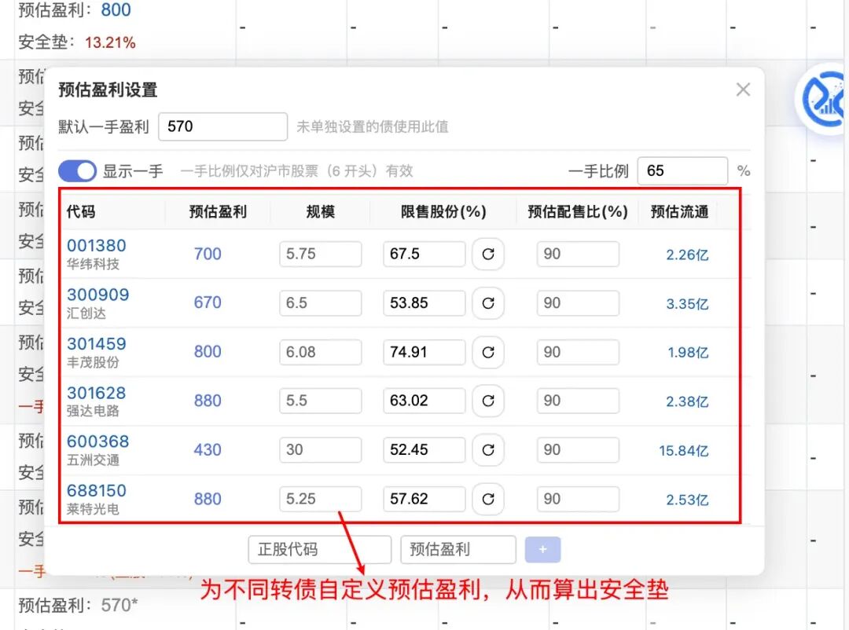
Task: Edit 规模 field 5.5 for 301628
Action: (x=321, y=401)
